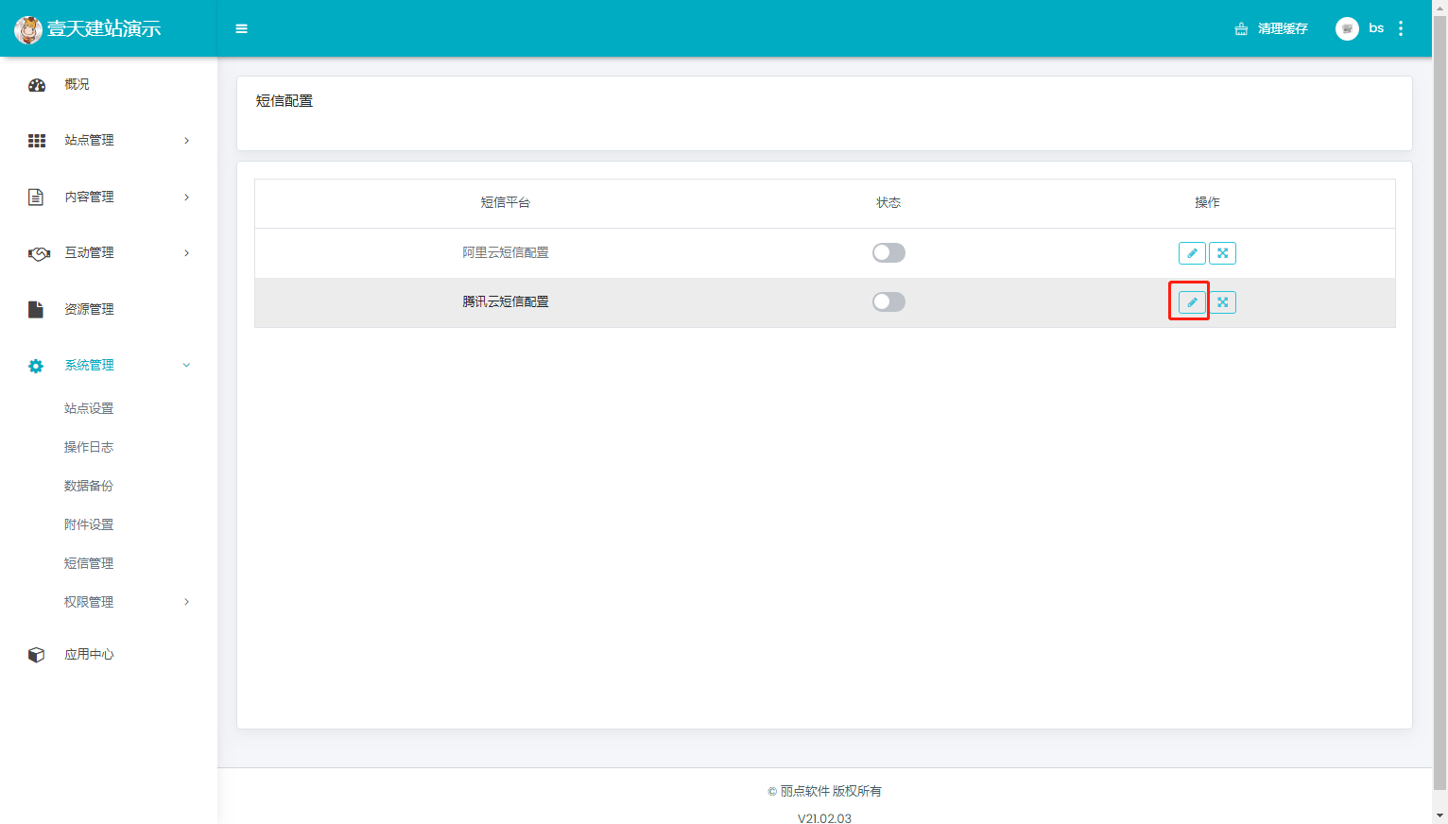Click the 清理缓存 broom icon

click(x=1241, y=29)
